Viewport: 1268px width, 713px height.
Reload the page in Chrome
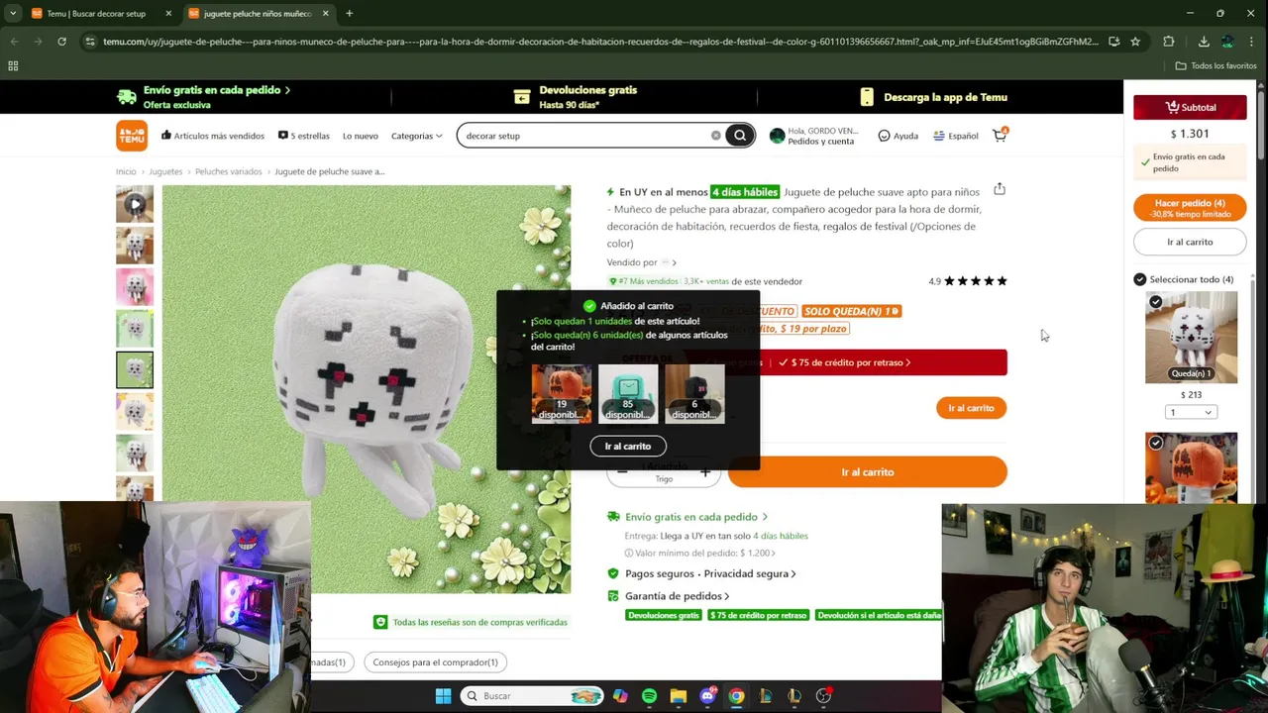pos(61,42)
